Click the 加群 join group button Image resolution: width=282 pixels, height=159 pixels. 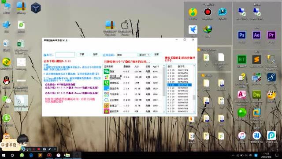tap(95, 54)
